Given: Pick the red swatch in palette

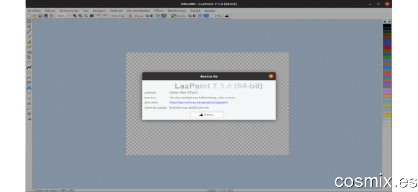Looking at the screenshot, I should point(387,48).
